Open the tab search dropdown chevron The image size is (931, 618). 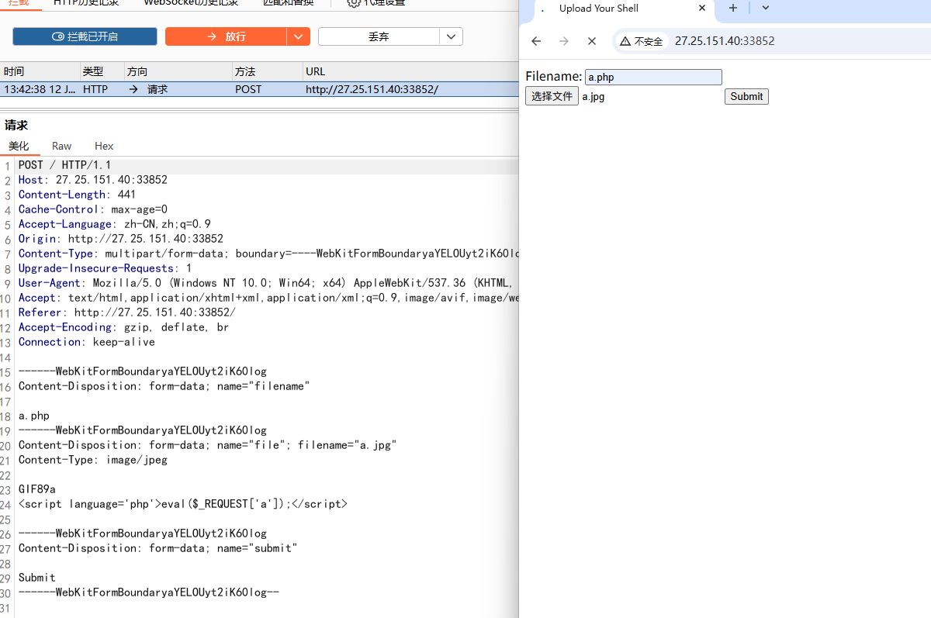765,8
